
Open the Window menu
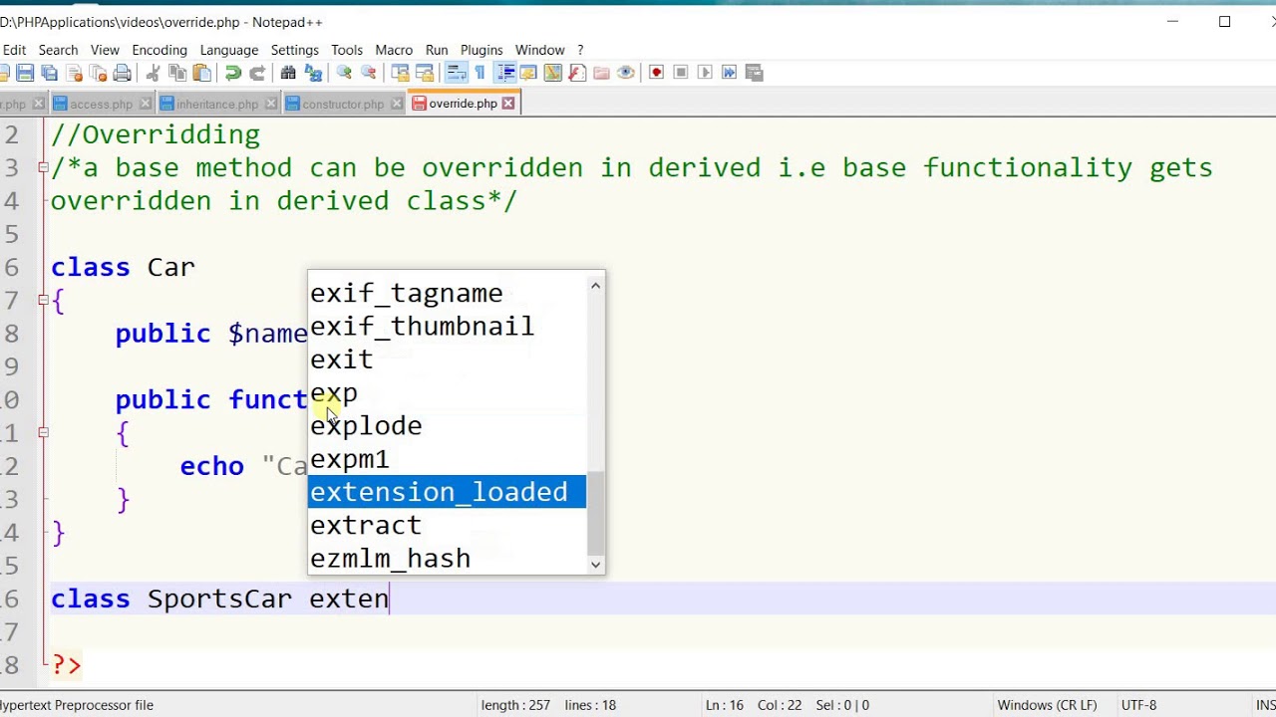pos(539,50)
